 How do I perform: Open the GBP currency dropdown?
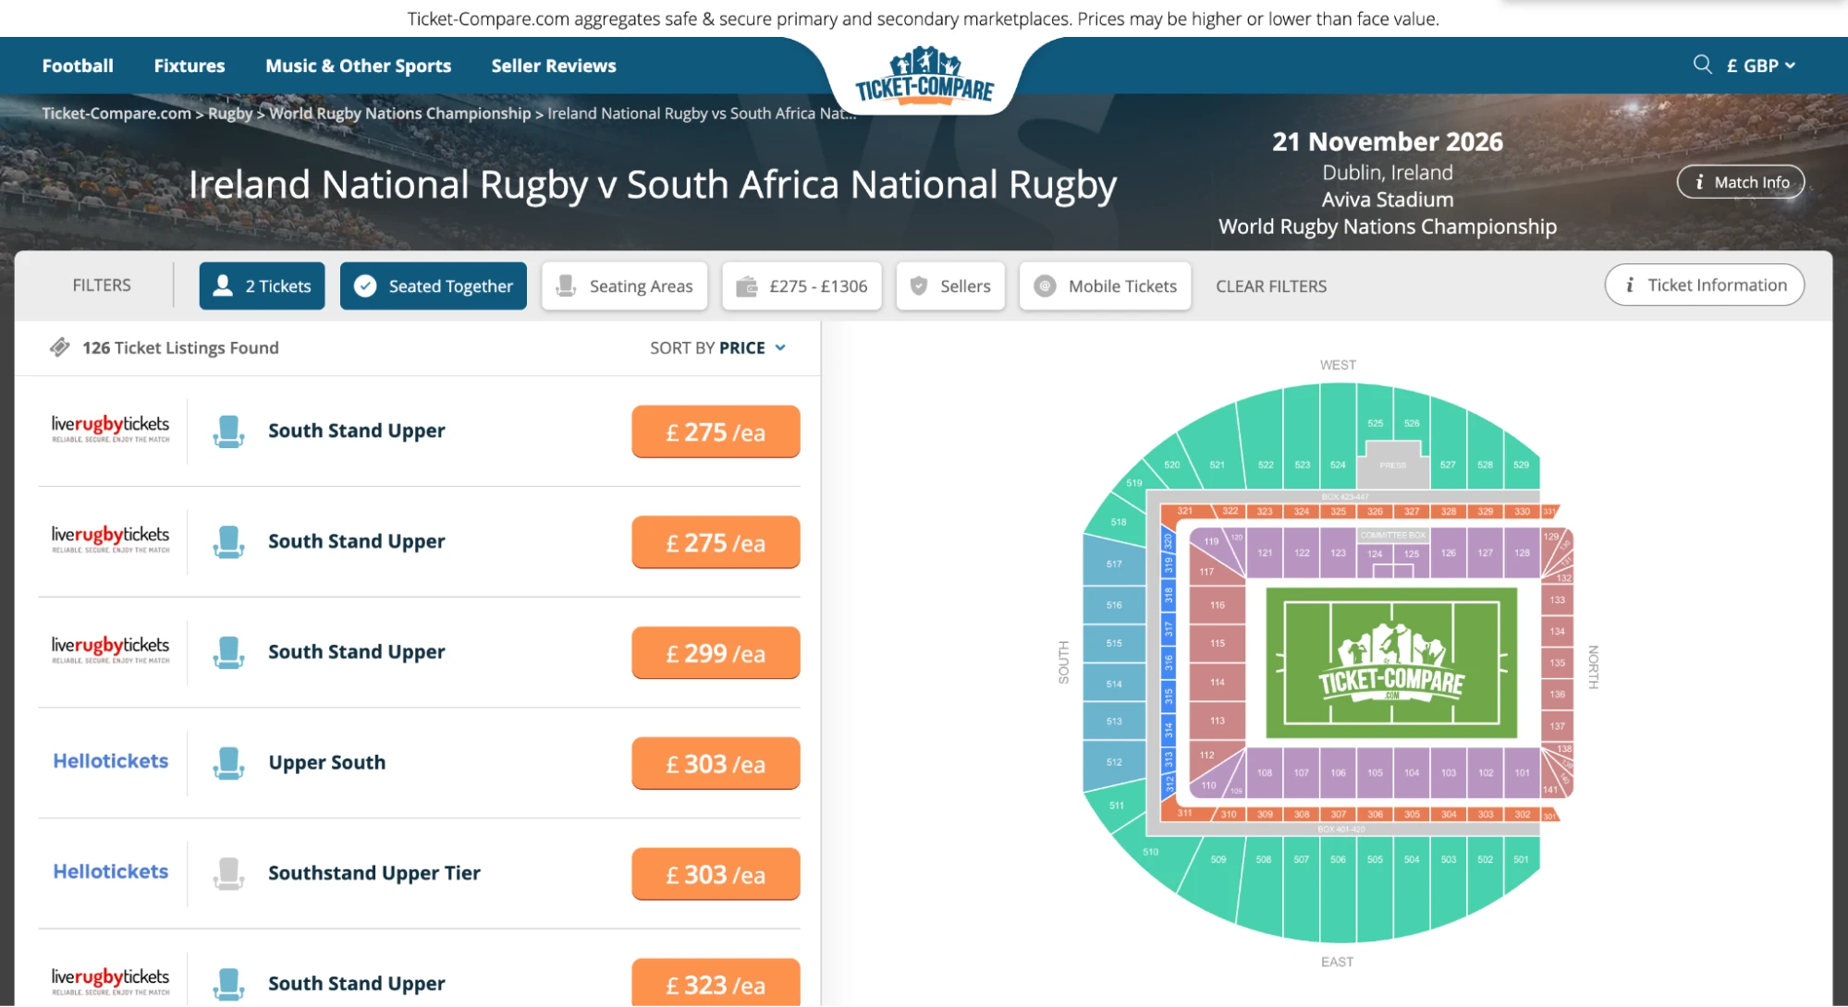1759,65
